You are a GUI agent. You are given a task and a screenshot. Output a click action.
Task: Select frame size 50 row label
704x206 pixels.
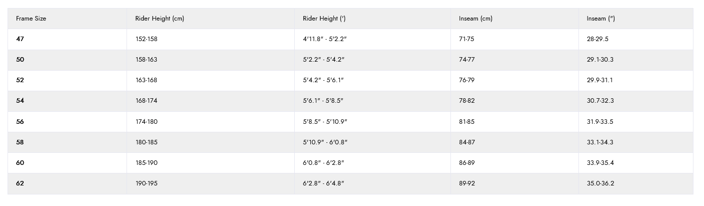pyautogui.click(x=20, y=60)
